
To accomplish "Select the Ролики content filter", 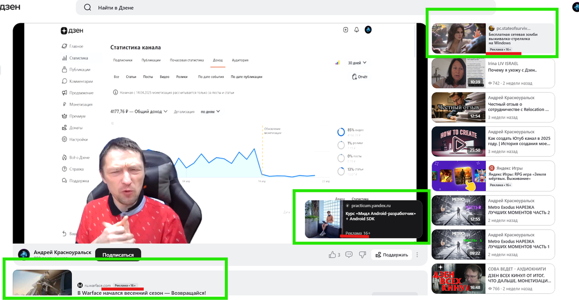I will click(x=182, y=77).
